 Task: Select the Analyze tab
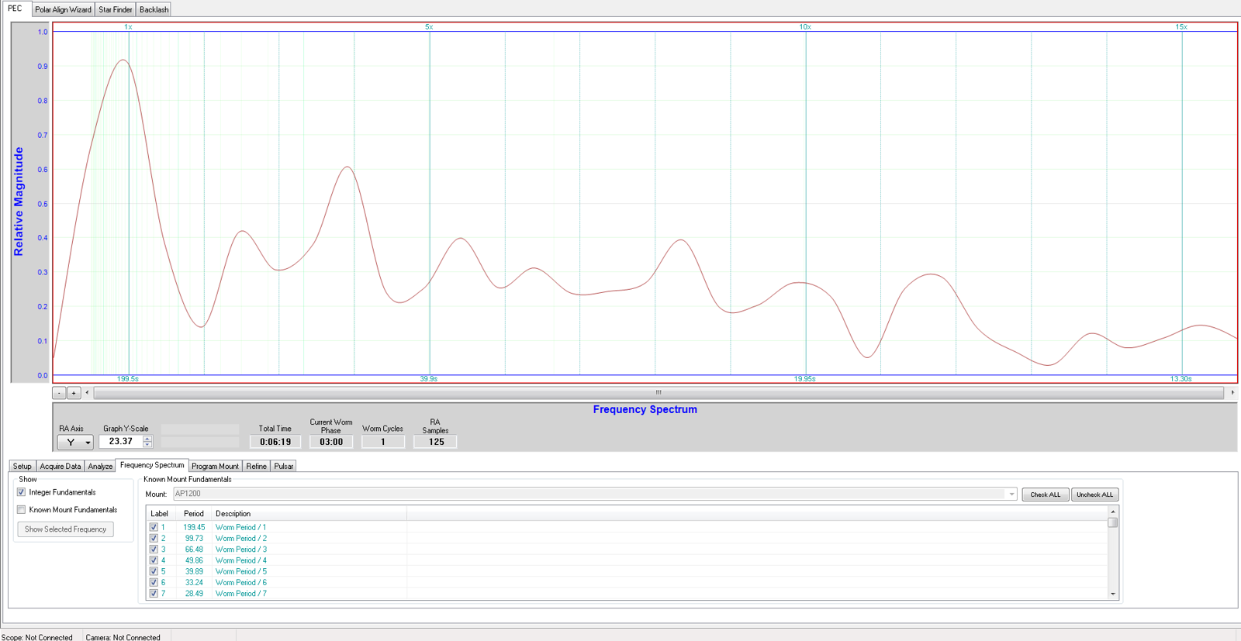pos(100,466)
